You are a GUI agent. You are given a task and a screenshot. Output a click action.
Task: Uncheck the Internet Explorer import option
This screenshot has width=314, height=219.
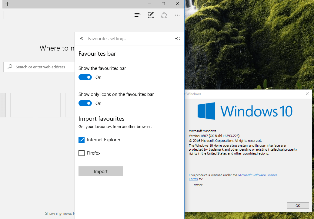pos(81,140)
